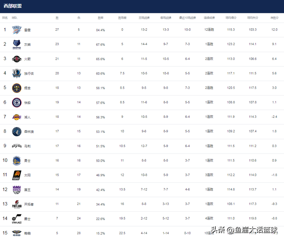Click the 连续战绩 column header
This screenshot has width=284, height=240.
[x=209, y=18]
